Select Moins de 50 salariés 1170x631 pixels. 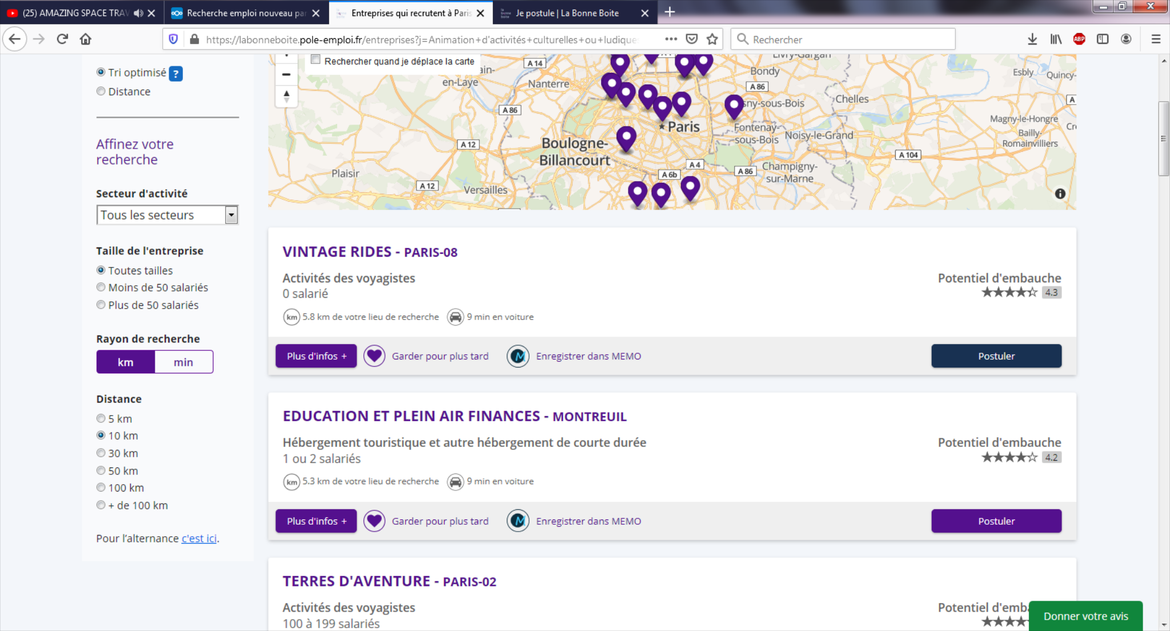coord(101,287)
